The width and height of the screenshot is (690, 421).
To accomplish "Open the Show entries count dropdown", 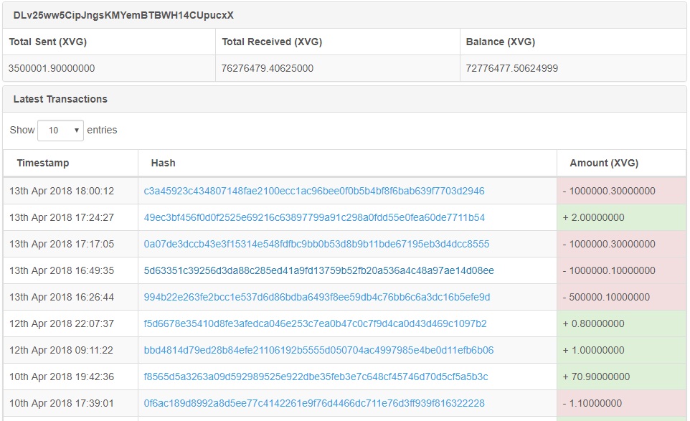I will pyautogui.click(x=60, y=131).
